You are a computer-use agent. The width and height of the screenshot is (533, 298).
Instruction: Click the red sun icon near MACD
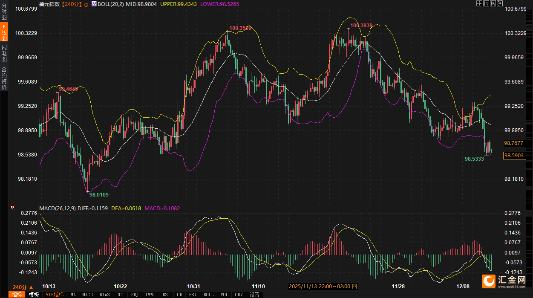point(12,208)
